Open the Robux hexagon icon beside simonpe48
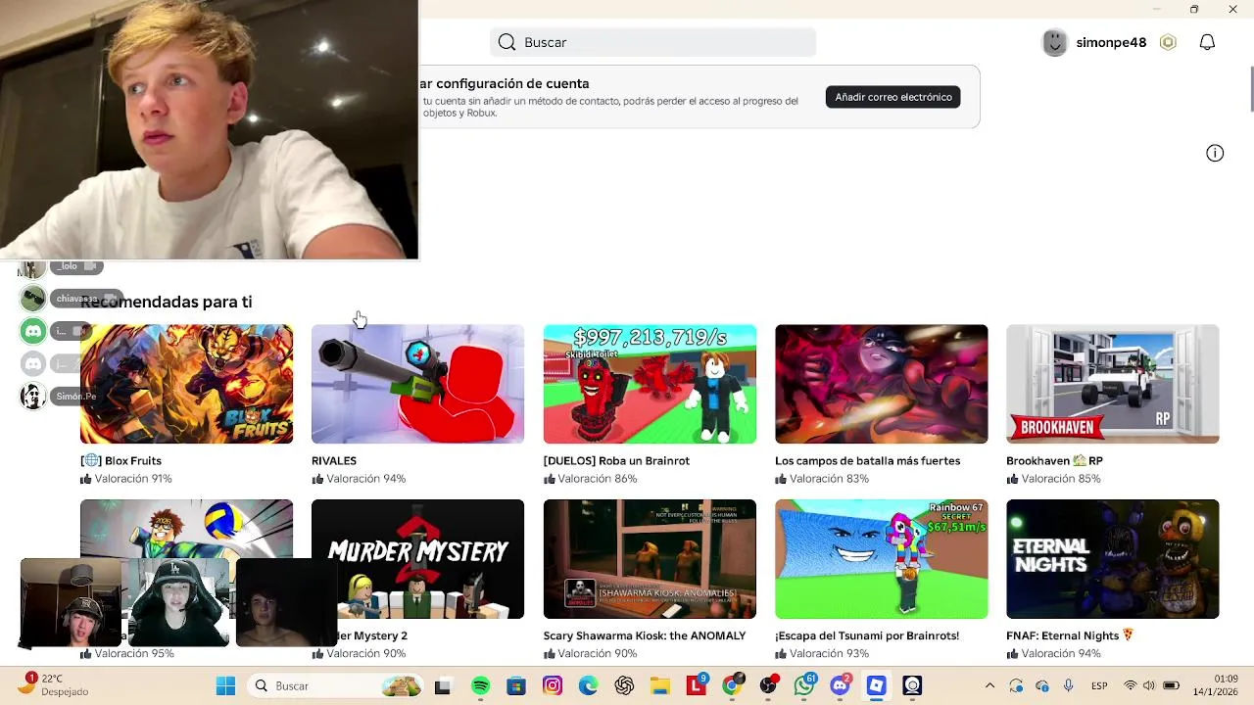Screen dimensions: 1254x705 [x=1168, y=42]
